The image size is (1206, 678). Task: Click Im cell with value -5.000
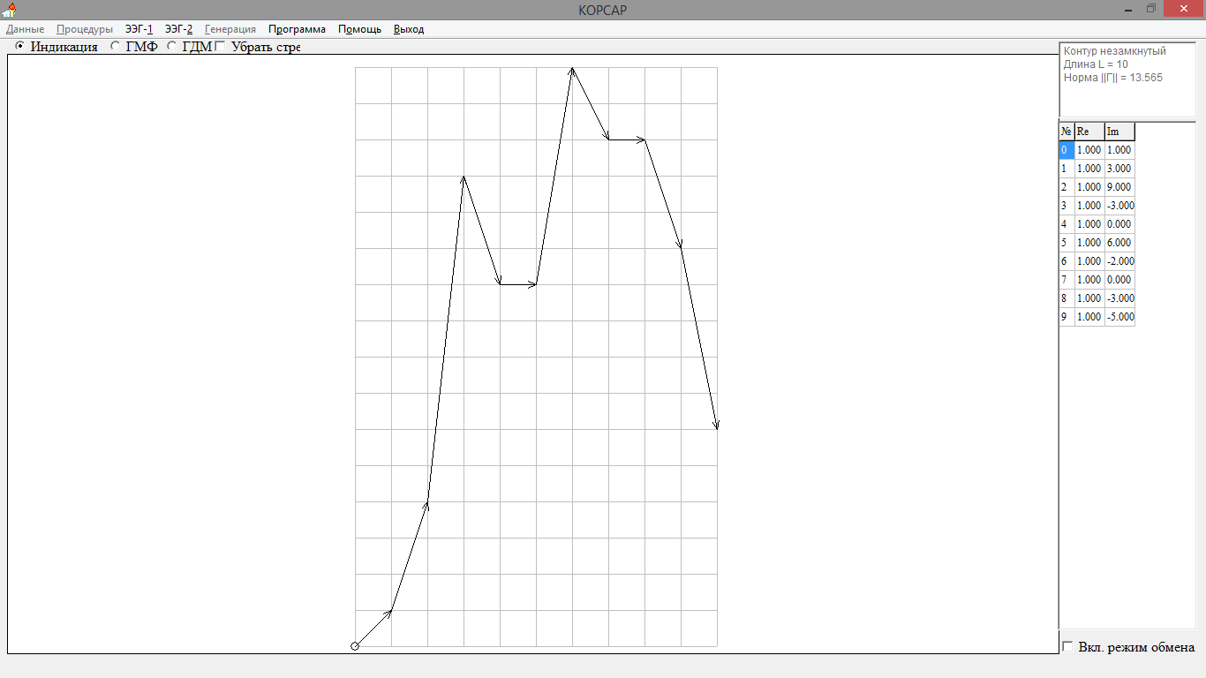(x=1119, y=317)
